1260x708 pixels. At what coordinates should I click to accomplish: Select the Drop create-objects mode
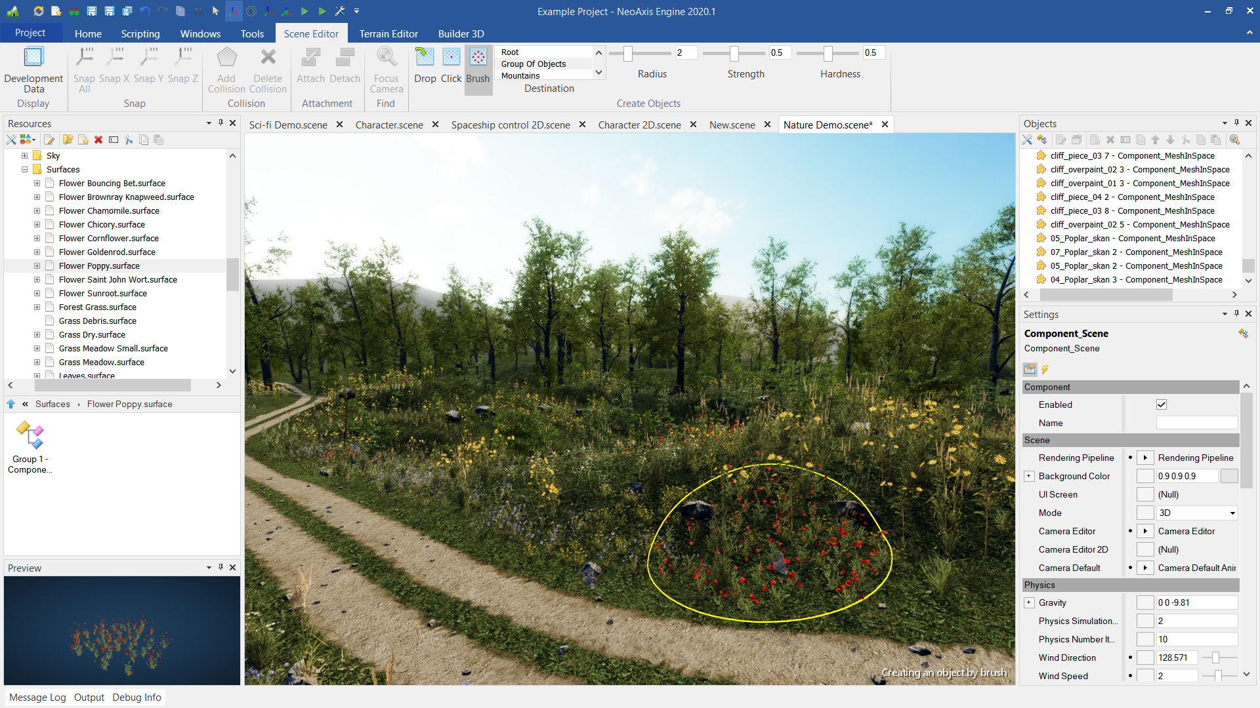425,66
